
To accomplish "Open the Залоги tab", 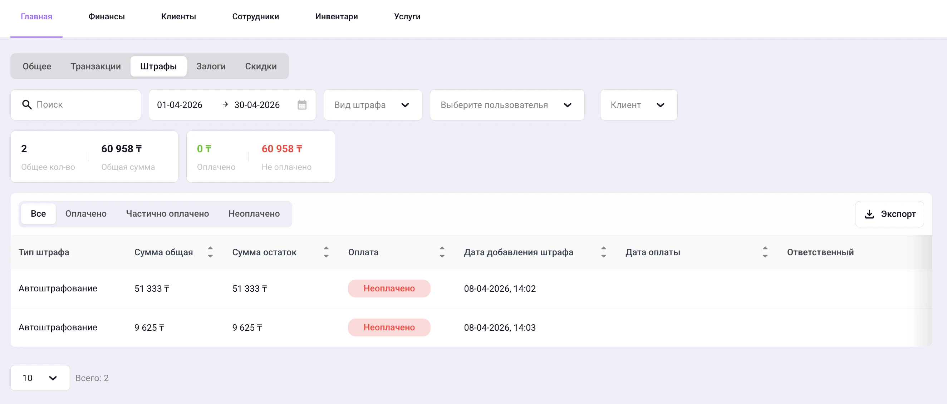I will (x=211, y=66).
